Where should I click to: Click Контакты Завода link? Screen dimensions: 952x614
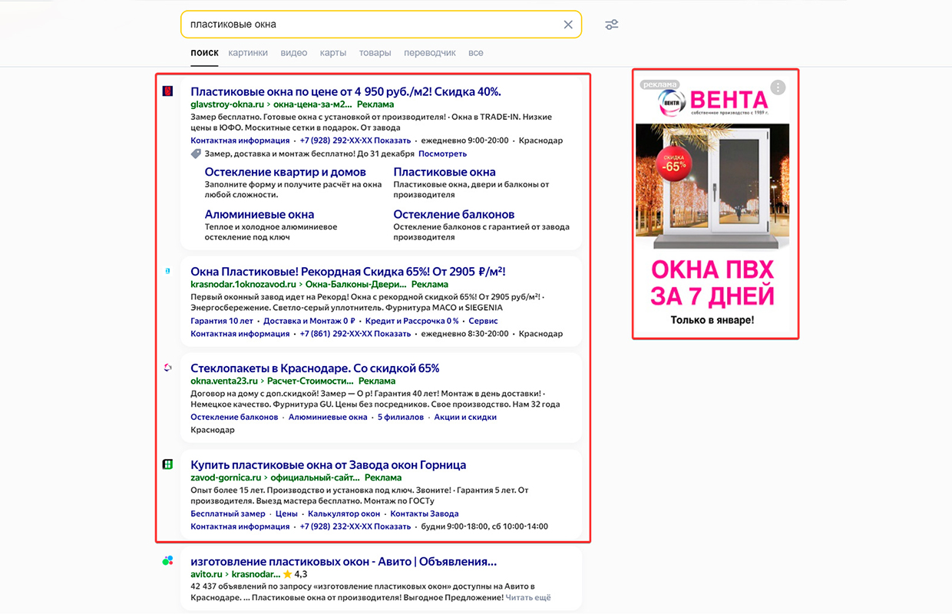(425, 513)
